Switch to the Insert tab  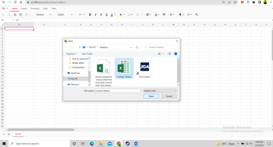coord(24,8)
